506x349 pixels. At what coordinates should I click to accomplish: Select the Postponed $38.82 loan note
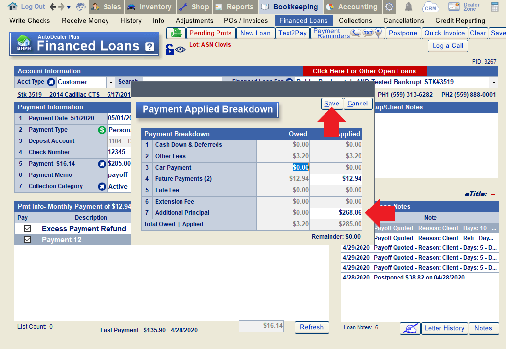tap(420, 278)
